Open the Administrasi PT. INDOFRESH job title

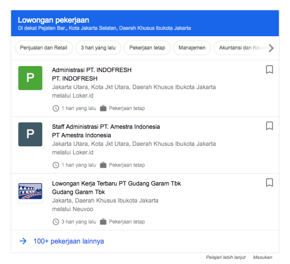coord(92,70)
